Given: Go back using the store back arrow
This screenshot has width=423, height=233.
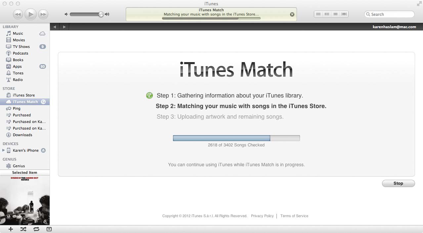Looking at the screenshot, I should pyautogui.click(x=55, y=27).
